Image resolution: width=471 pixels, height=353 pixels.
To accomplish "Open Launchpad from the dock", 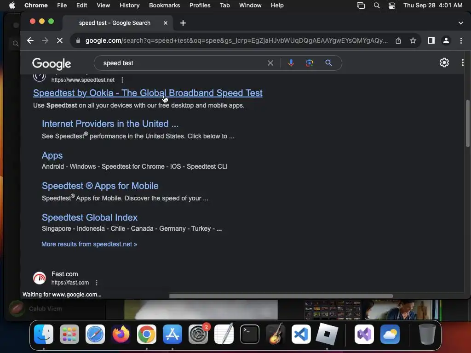I will (x=69, y=334).
